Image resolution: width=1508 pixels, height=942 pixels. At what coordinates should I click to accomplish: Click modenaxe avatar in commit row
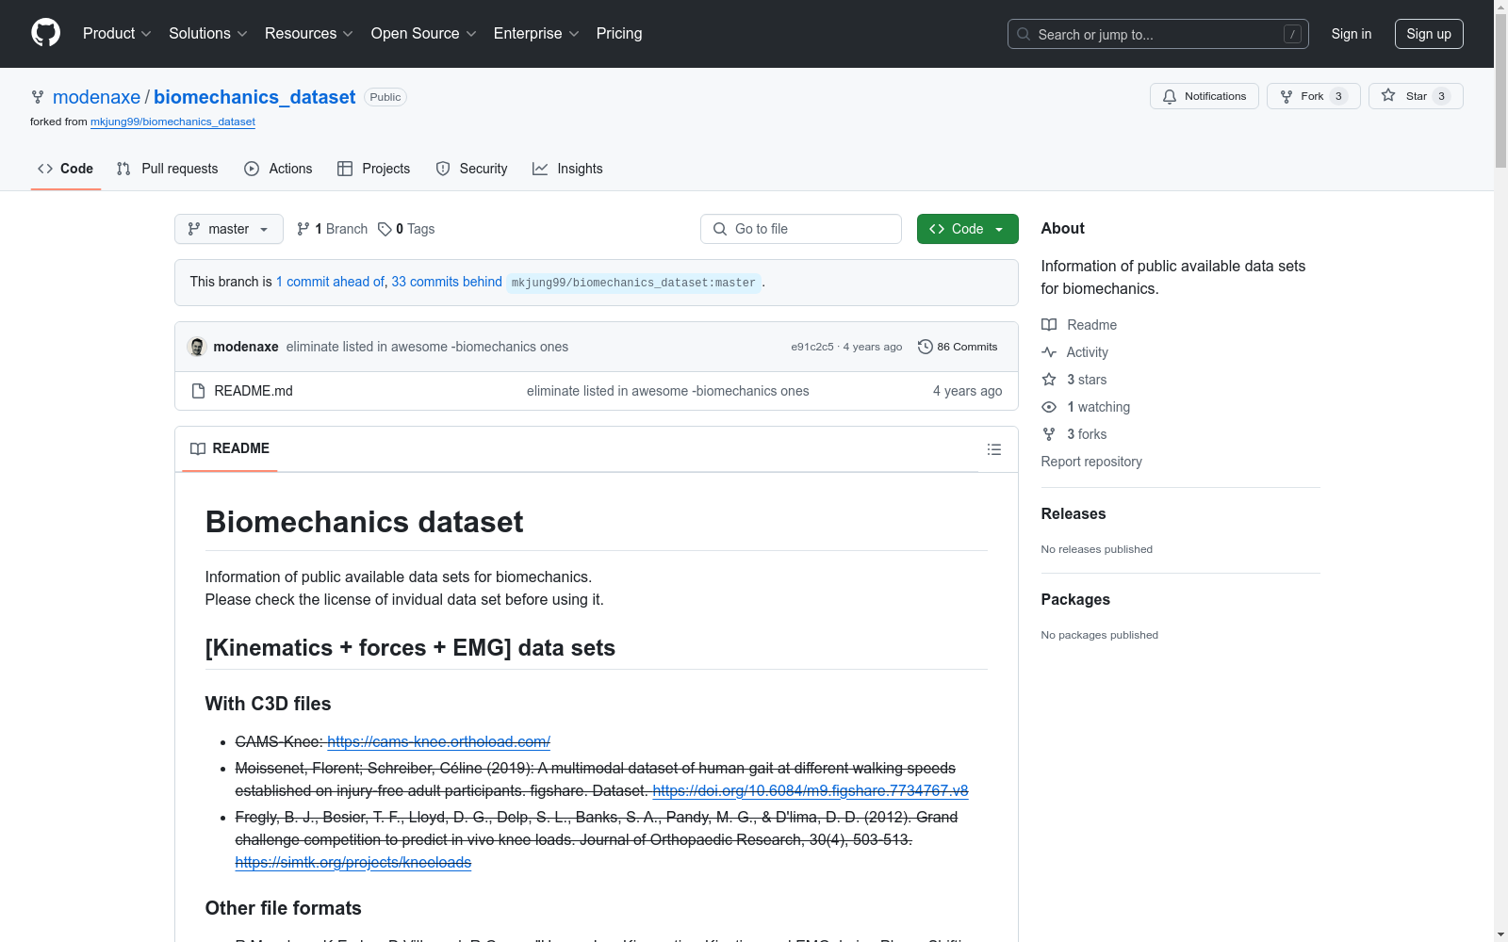coord(197,347)
